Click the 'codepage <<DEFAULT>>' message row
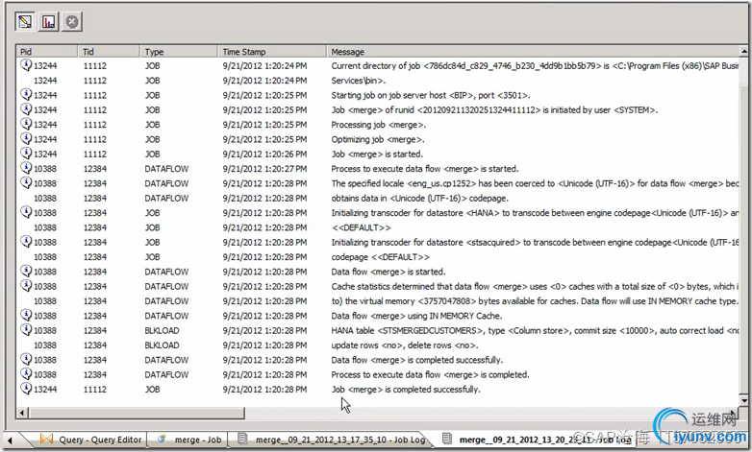The image size is (752, 452). (380, 257)
